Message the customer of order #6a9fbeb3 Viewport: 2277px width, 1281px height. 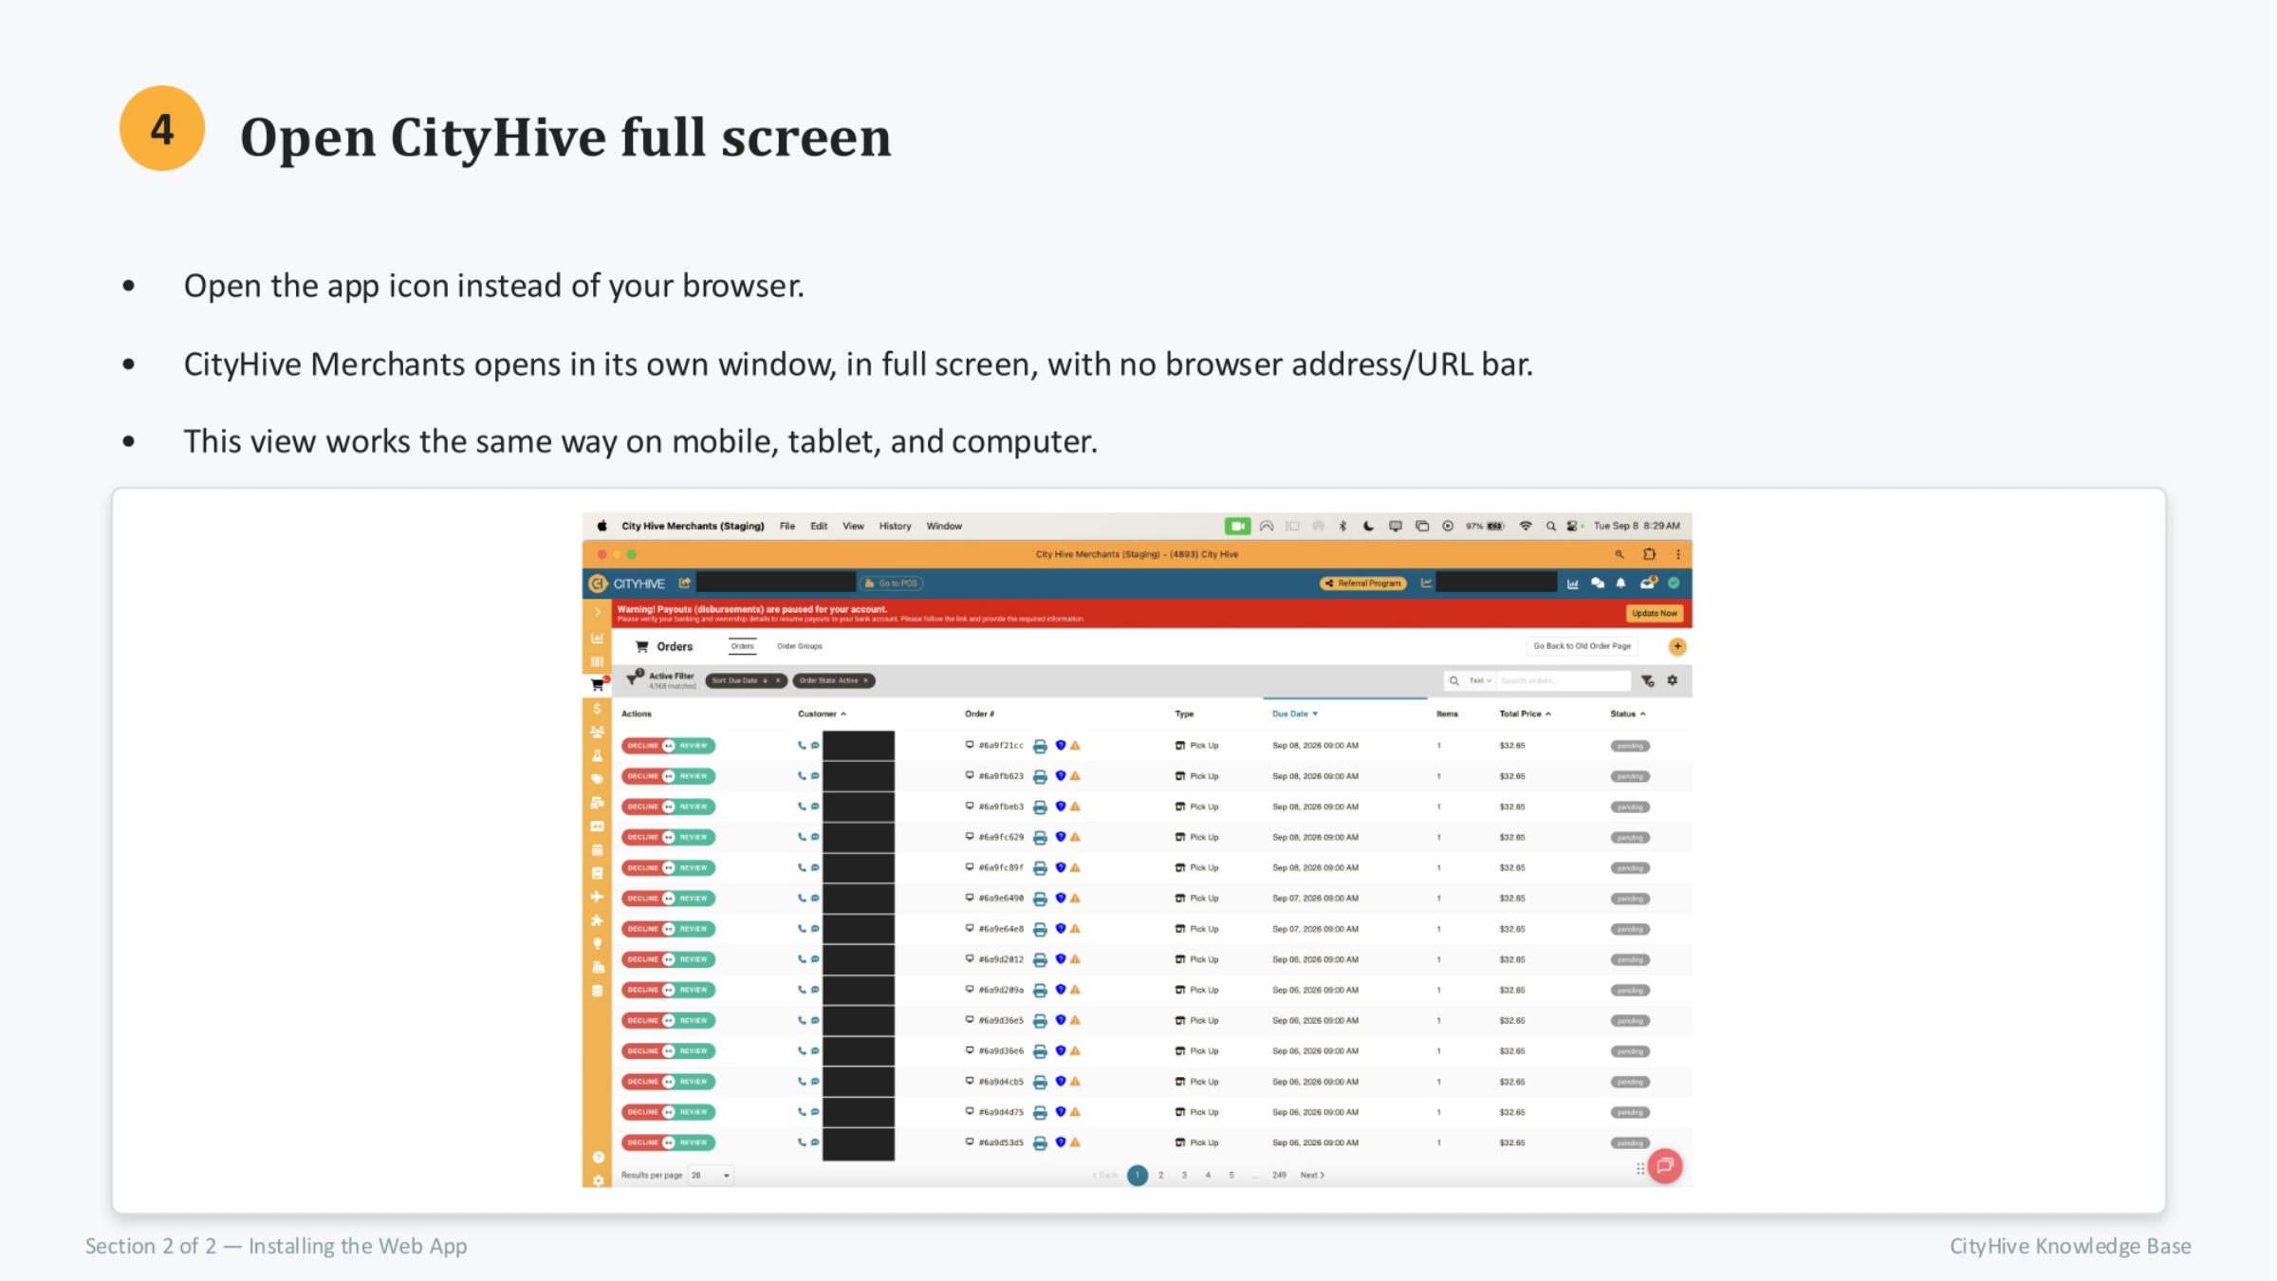click(815, 807)
